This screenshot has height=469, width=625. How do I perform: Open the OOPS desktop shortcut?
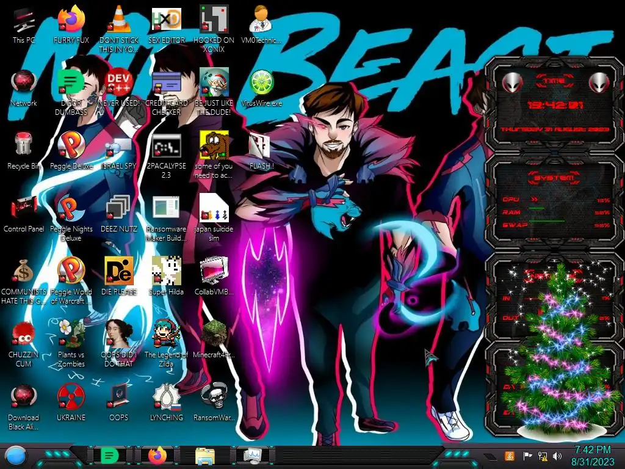tap(119, 403)
